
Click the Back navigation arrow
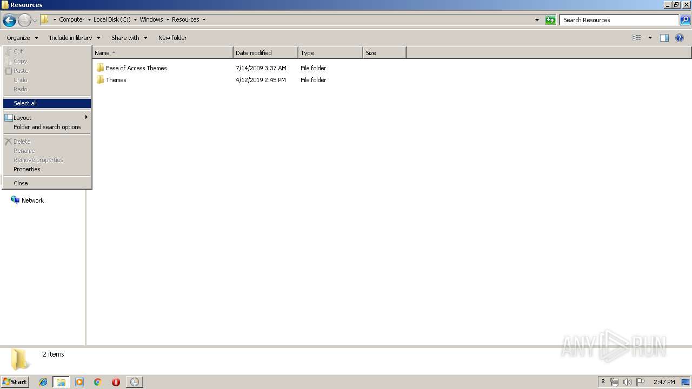(x=9, y=21)
